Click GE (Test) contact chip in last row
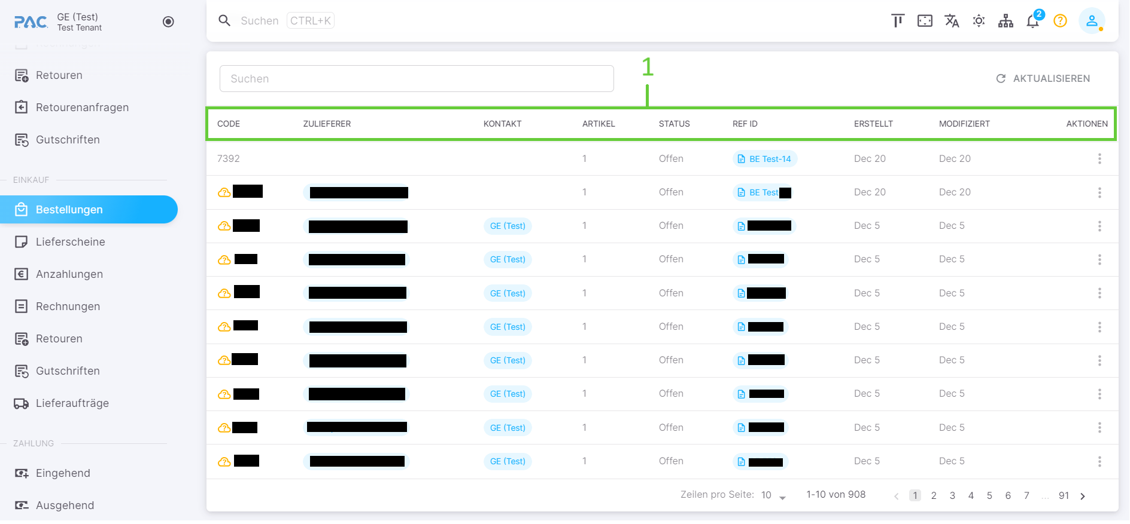Image resolution: width=1130 pixels, height=524 pixels. tap(508, 461)
